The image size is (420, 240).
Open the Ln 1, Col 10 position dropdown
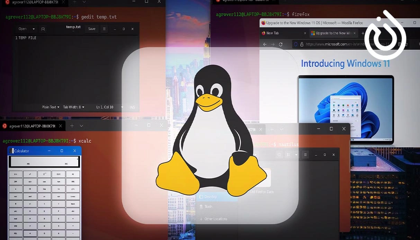tap(110, 107)
